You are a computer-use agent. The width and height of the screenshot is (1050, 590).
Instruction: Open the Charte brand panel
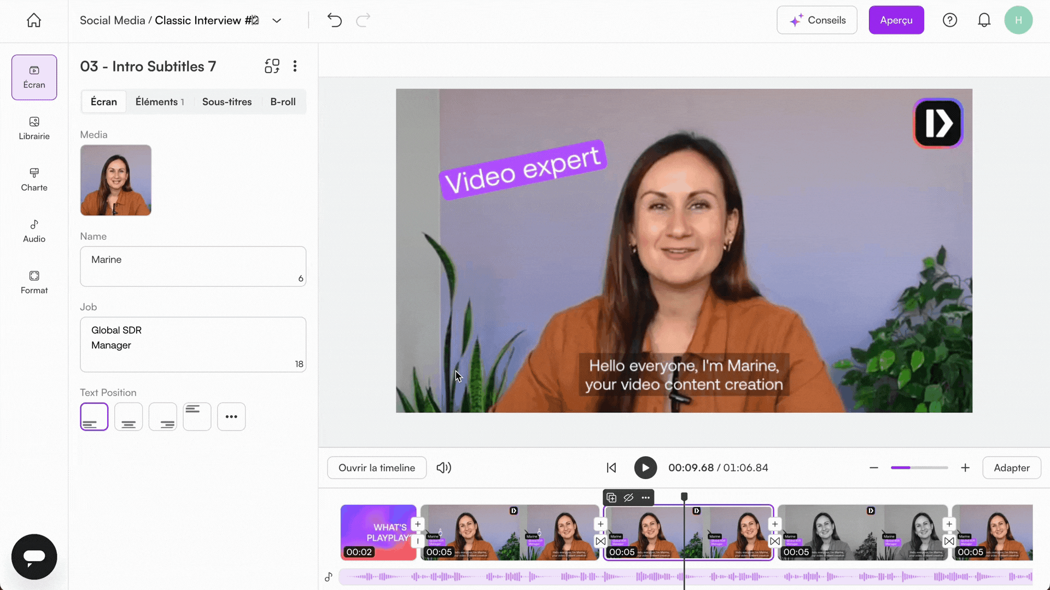(x=34, y=180)
